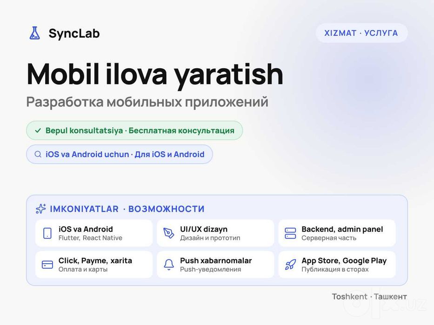Click the SyncLab flask logo icon
Viewport: 434px width, 325px height.
34,33
